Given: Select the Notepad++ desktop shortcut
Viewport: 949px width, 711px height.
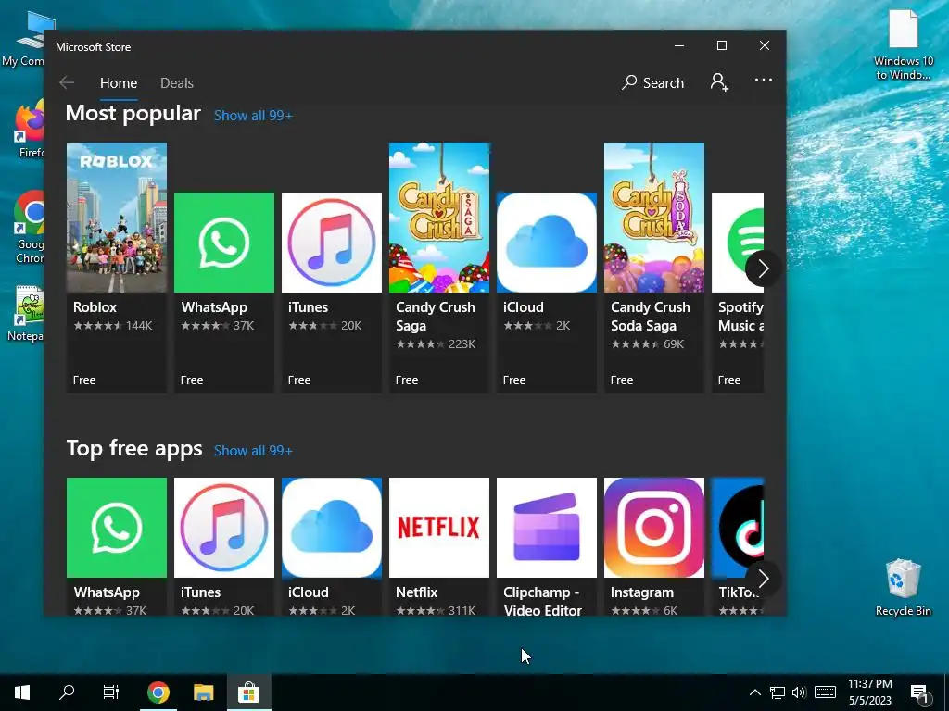Looking at the screenshot, I should (25, 315).
